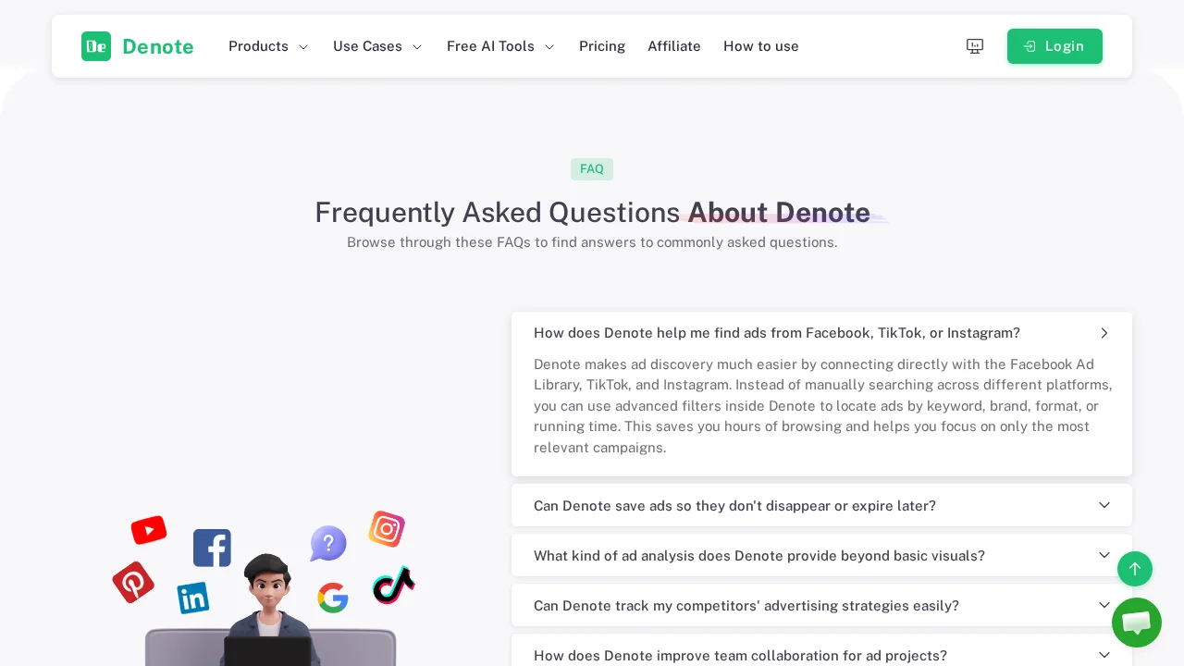The image size is (1184, 666).
Task: Select Affiliate in the navigation bar
Action: (x=674, y=46)
